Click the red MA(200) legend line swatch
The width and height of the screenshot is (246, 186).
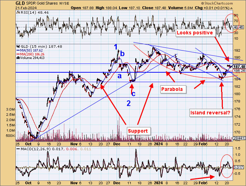18,54
